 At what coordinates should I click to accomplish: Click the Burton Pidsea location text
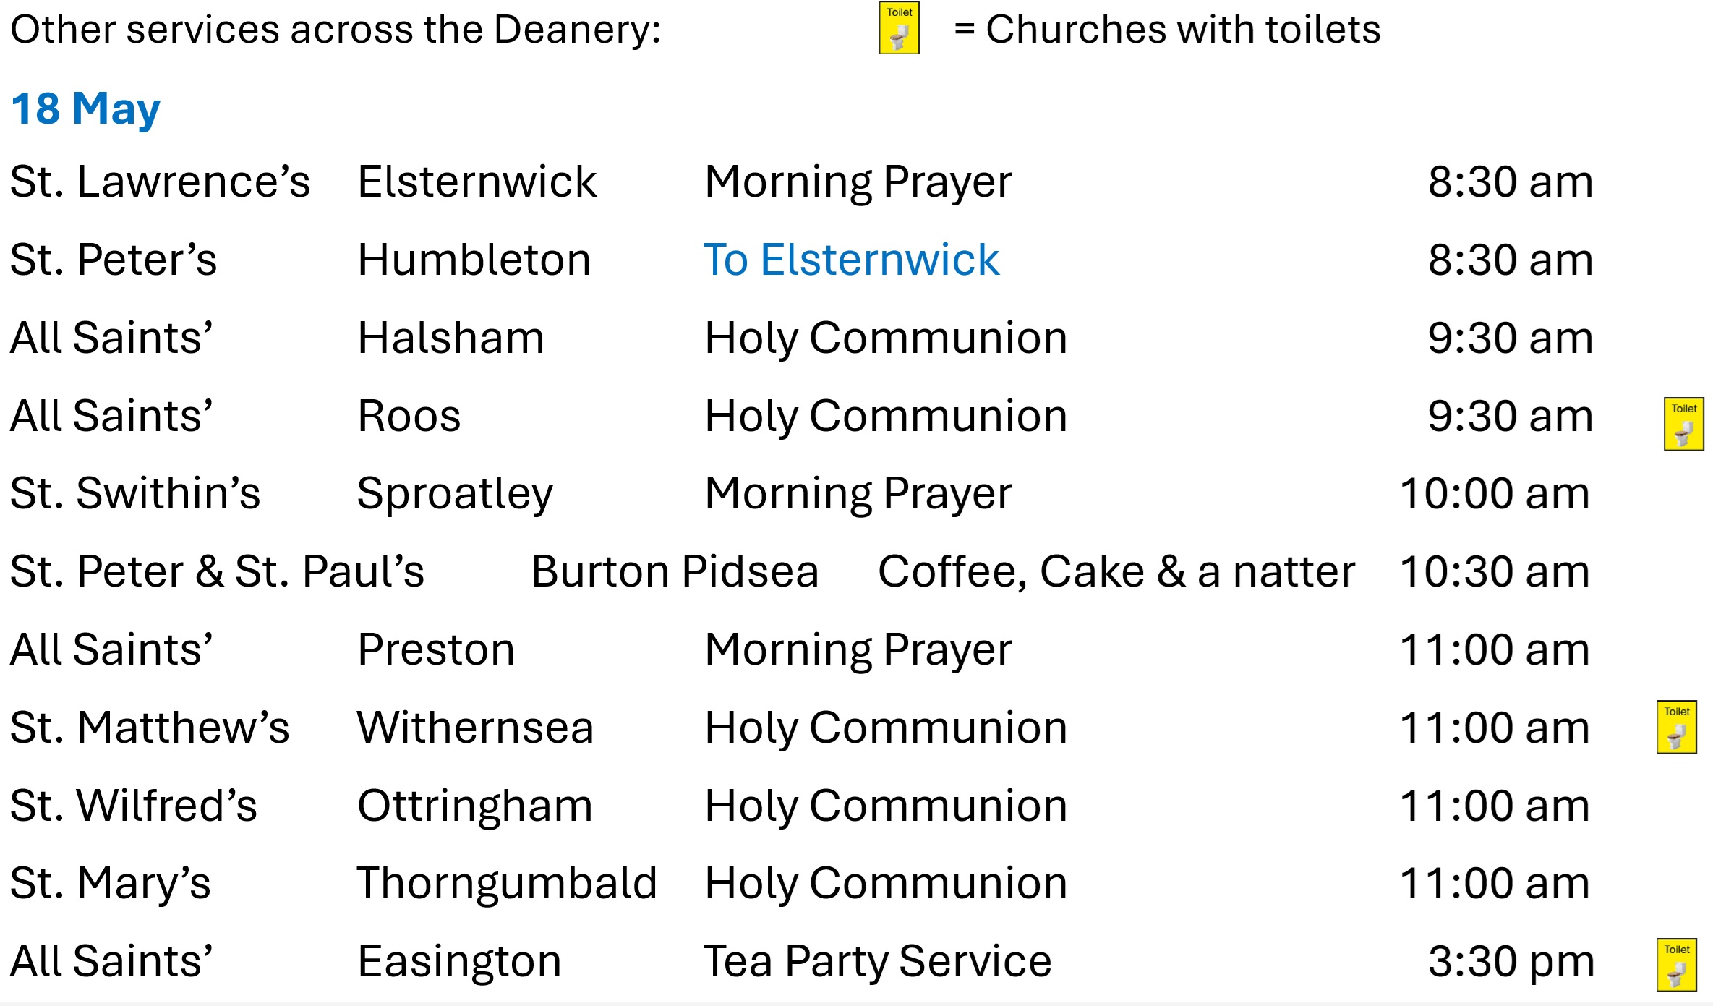(x=675, y=572)
